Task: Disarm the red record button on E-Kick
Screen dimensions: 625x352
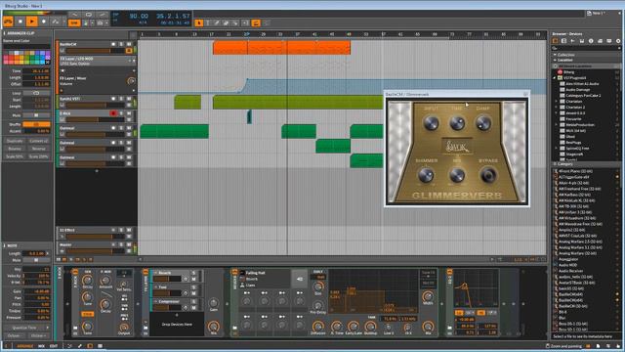Action: click(113, 113)
